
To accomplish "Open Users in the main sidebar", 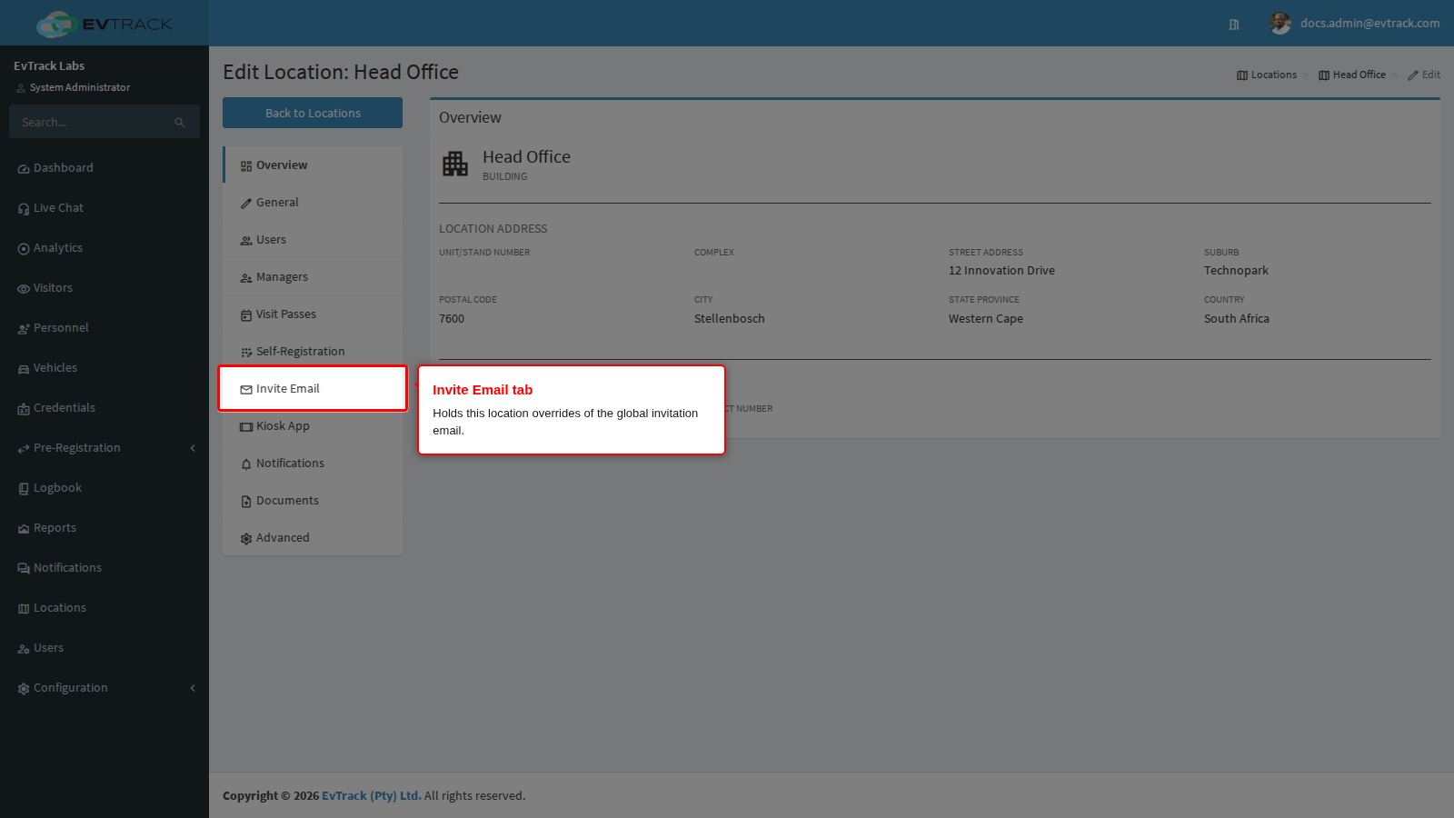I will 105,648.
